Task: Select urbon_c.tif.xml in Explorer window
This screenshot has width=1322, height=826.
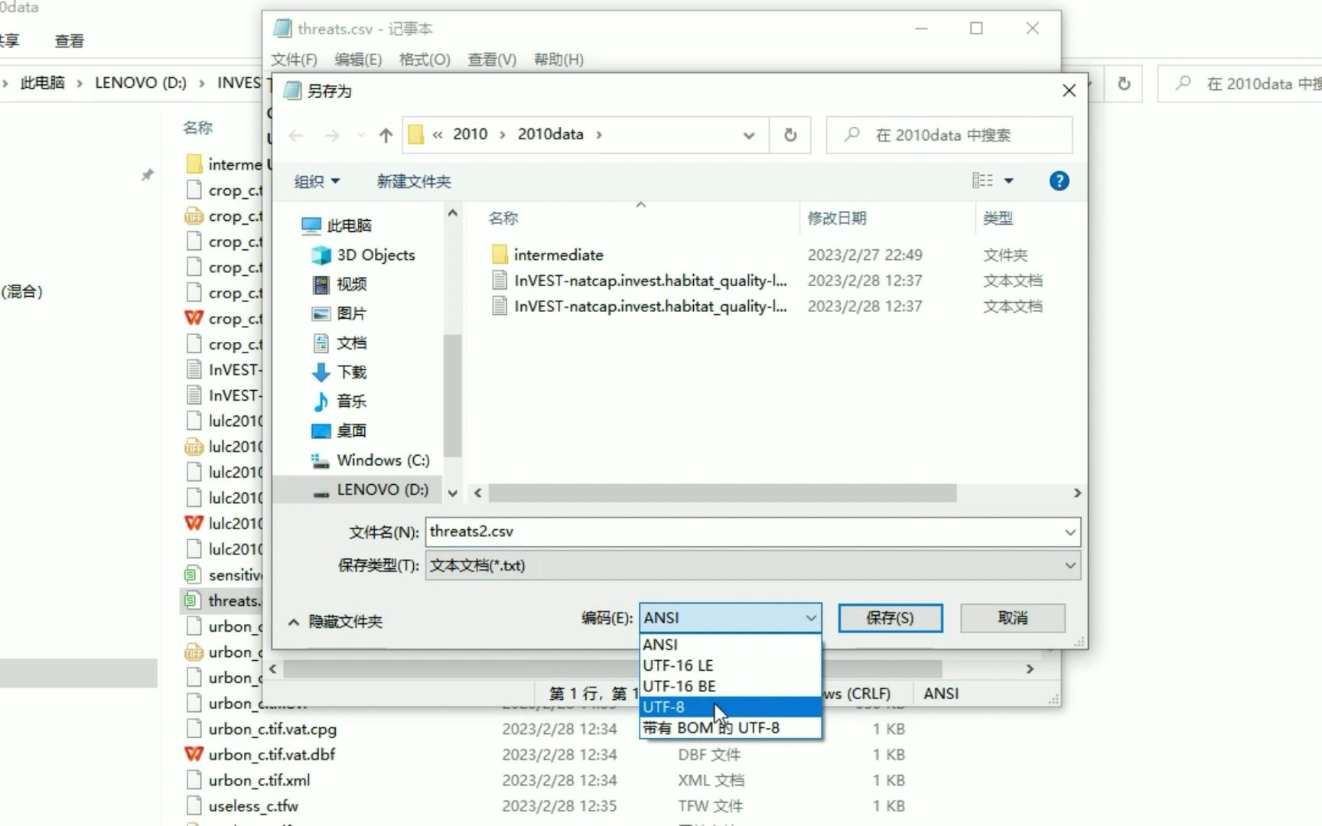Action: [259, 781]
